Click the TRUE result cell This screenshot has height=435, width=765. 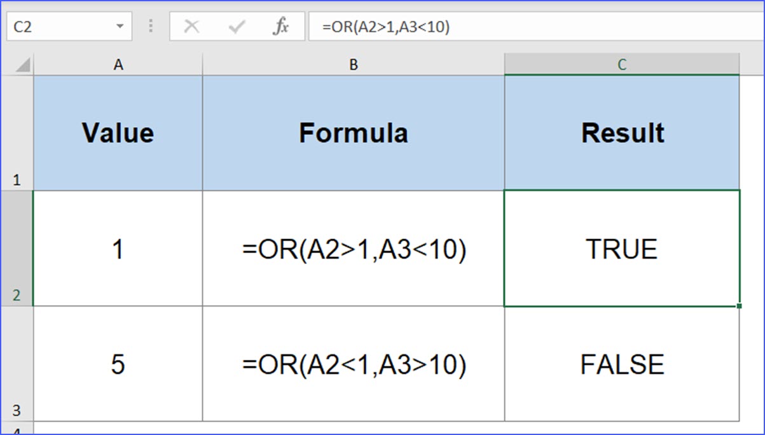coord(622,249)
